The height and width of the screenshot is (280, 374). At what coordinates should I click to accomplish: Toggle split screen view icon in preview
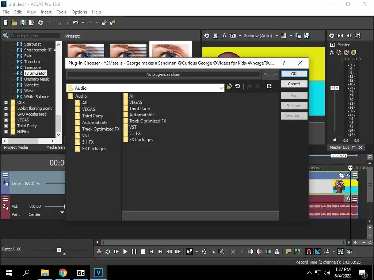(x=233, y=36)
